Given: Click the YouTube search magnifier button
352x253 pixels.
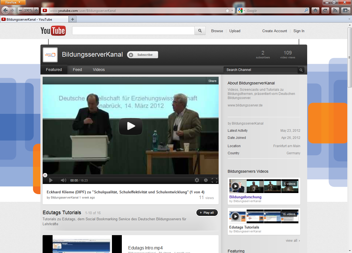Looking at the screenshot, I should [x=200, y=31].
